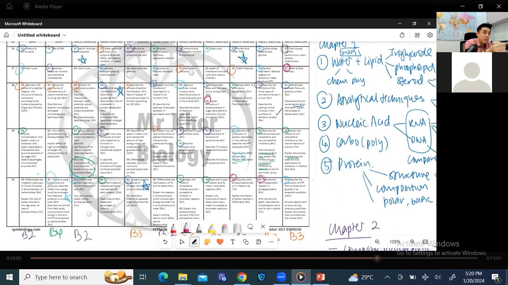Open Task View on taskbar
508x285 pixels.
(143, 277)
